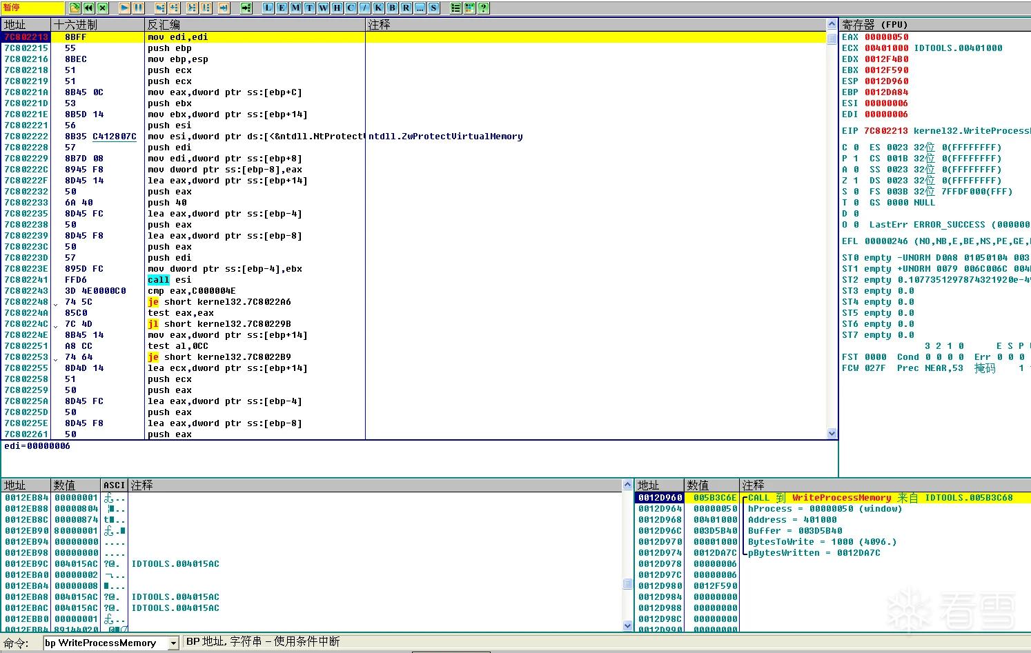Show the Call stack K button
Screen dimensions: 1031x653
(378, 8)
